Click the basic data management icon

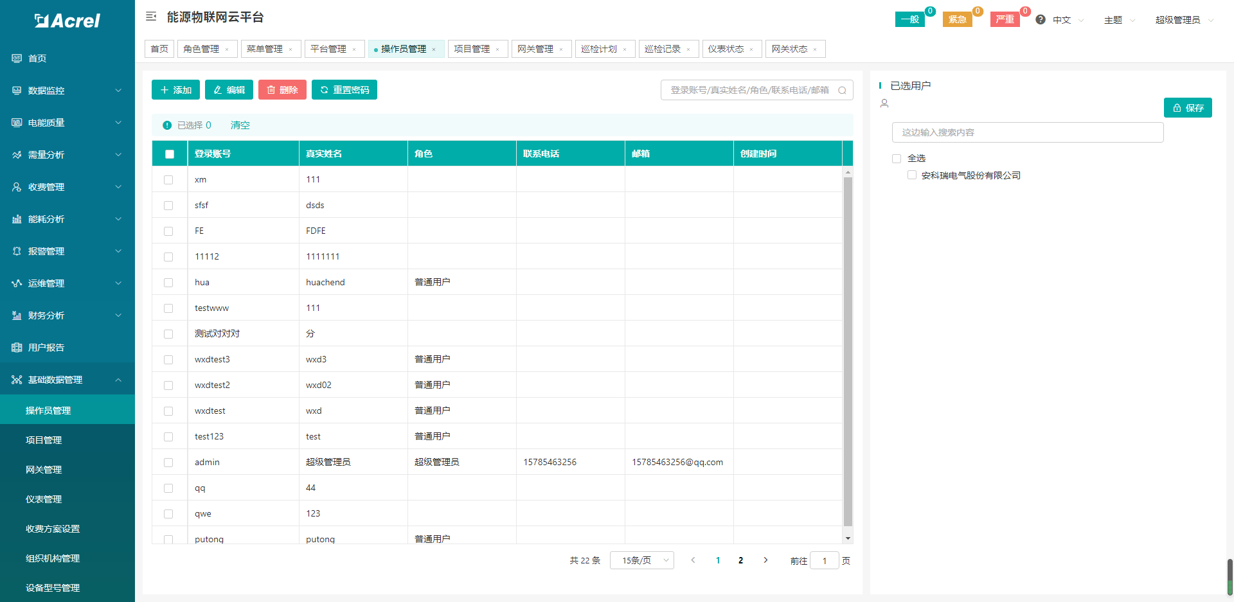[17, 380]
